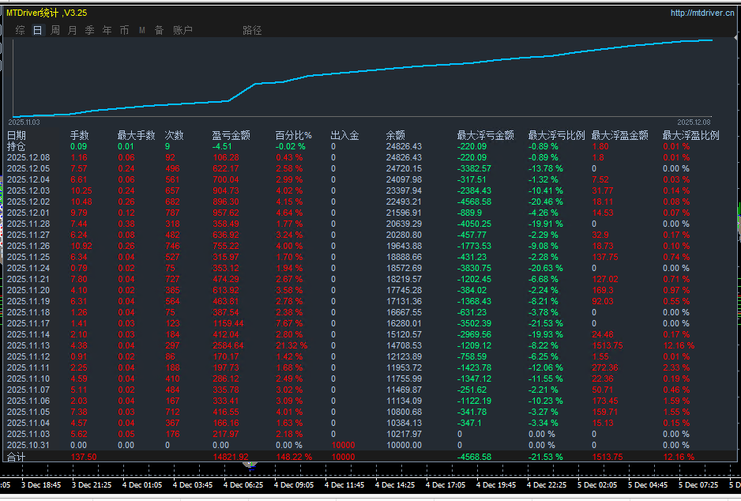Viewport: 741px width, 501px height.
Task: Select the 日 daily statistics tab
Action: click(38, 30)
